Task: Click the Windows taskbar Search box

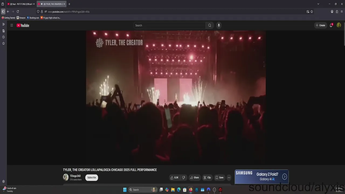Action: pyautogui.click(x=143, y=190)
